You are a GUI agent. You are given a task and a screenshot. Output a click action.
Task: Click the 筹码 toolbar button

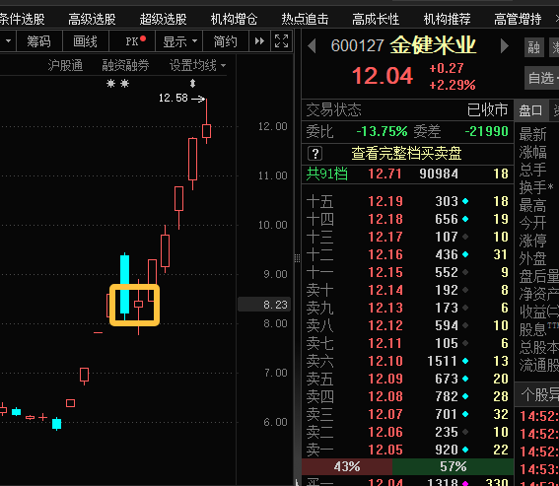point(38,41)
